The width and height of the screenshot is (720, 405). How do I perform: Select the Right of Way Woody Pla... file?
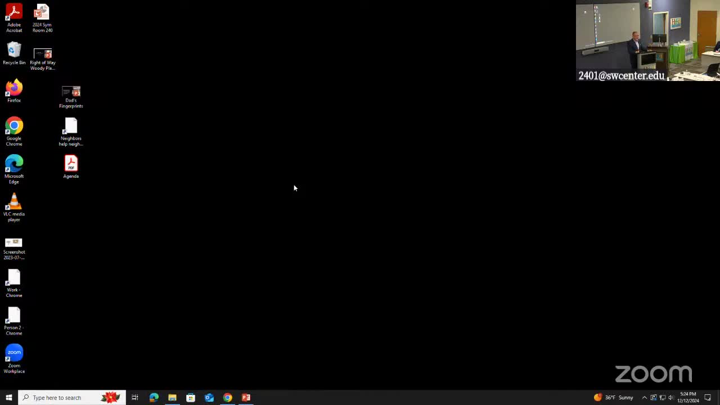(x=43, y=60)
